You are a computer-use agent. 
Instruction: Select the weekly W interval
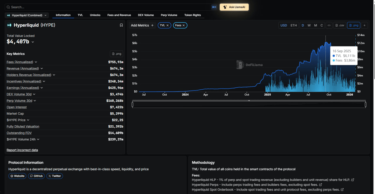(309, 25)
